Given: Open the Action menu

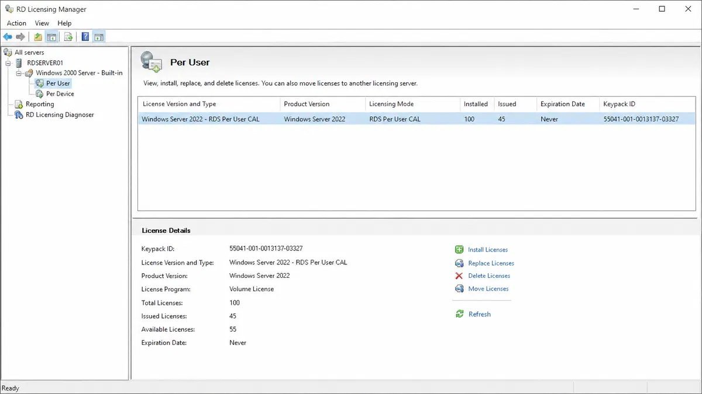Looking at the screenshot, I should click(x=16, y=23).
